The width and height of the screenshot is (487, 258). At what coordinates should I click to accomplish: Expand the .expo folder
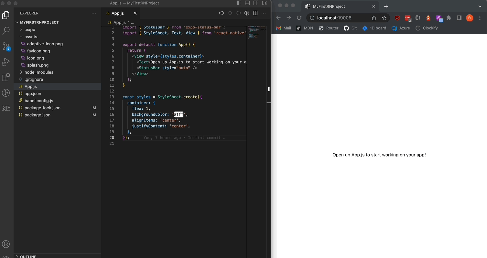[x=30, y=29]
